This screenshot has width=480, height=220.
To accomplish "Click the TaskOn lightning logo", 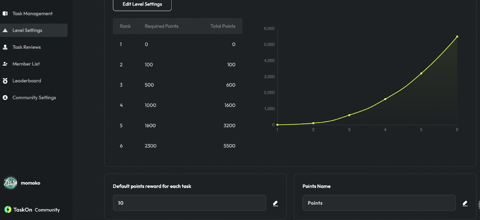I will pos(8,210).
